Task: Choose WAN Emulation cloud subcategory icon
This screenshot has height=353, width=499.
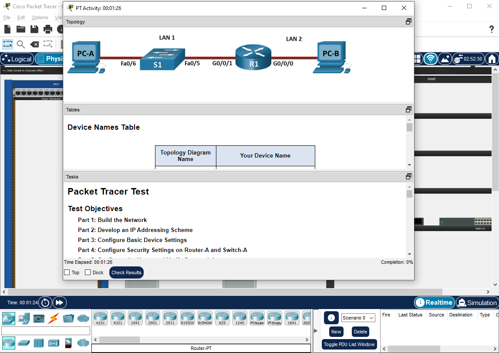Action: (83, 343)
